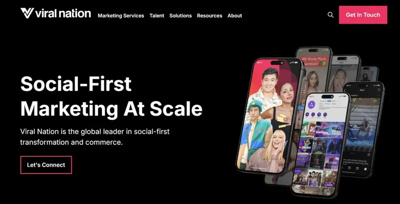The width and height of the screenshot is (400, 204).
Task: Expand the Solutions navigation item
Action: 180,15
